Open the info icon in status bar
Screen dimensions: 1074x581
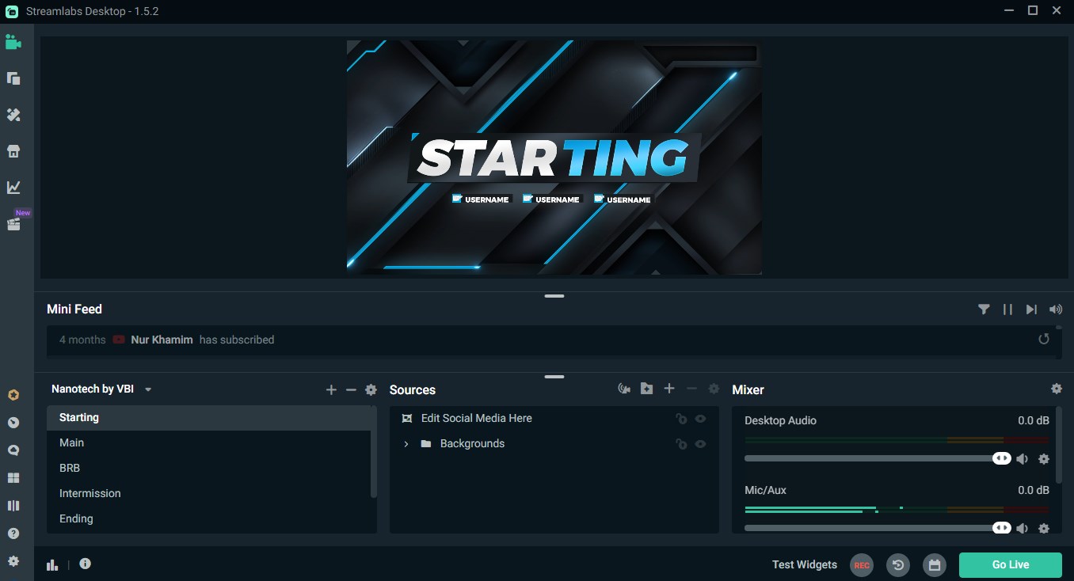click(85, 564)
